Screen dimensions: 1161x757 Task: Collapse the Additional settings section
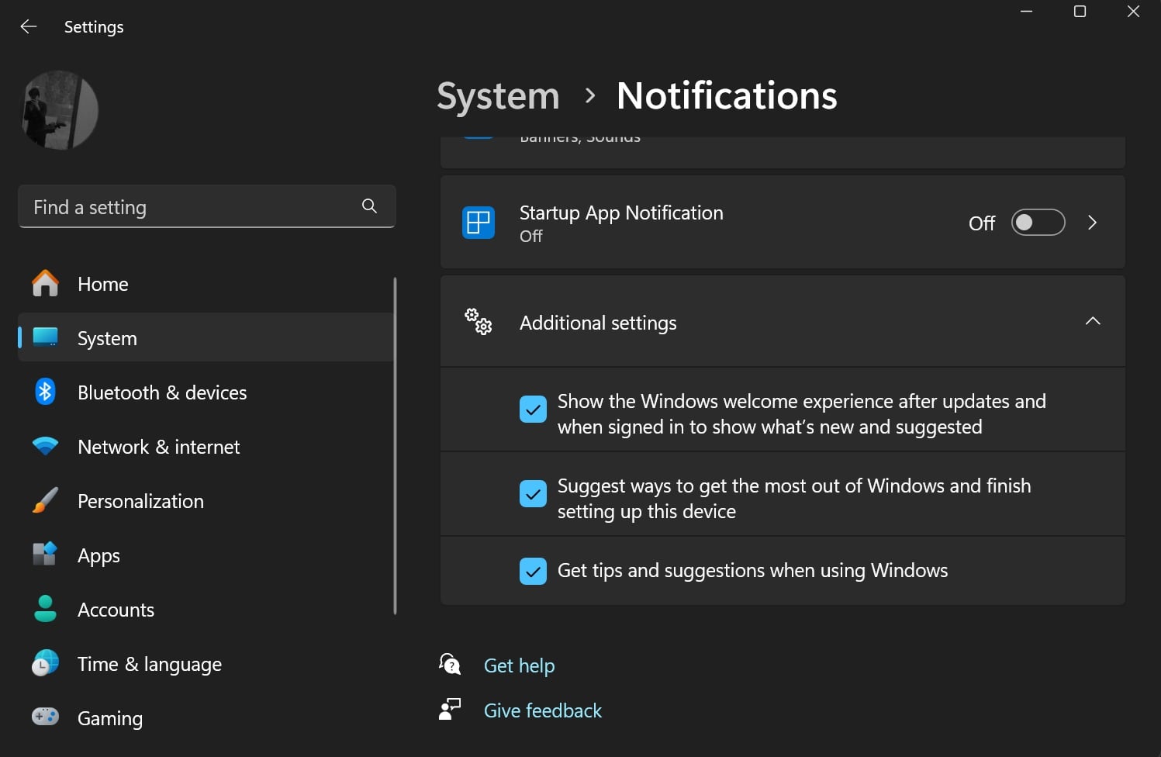[x=1093, y=321]
